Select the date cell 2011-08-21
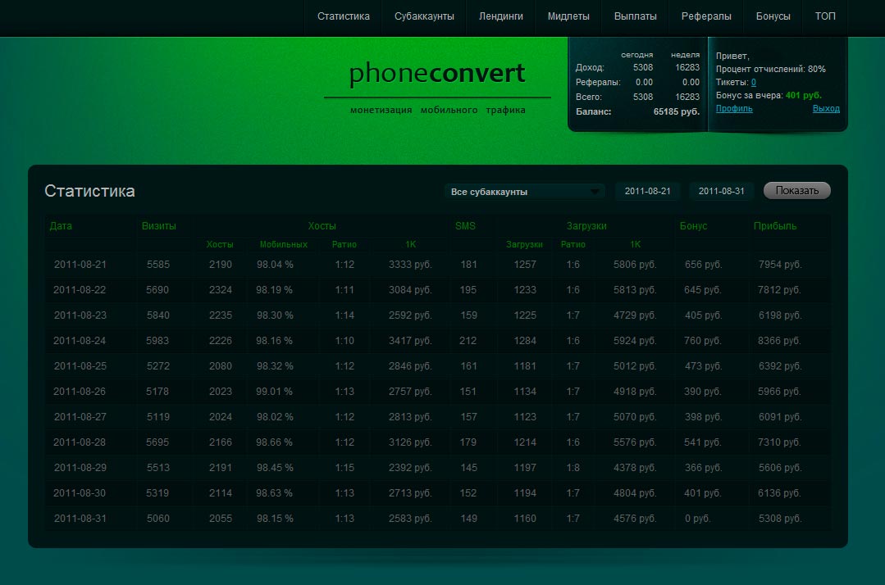885x585 pixels. (80, 265)
